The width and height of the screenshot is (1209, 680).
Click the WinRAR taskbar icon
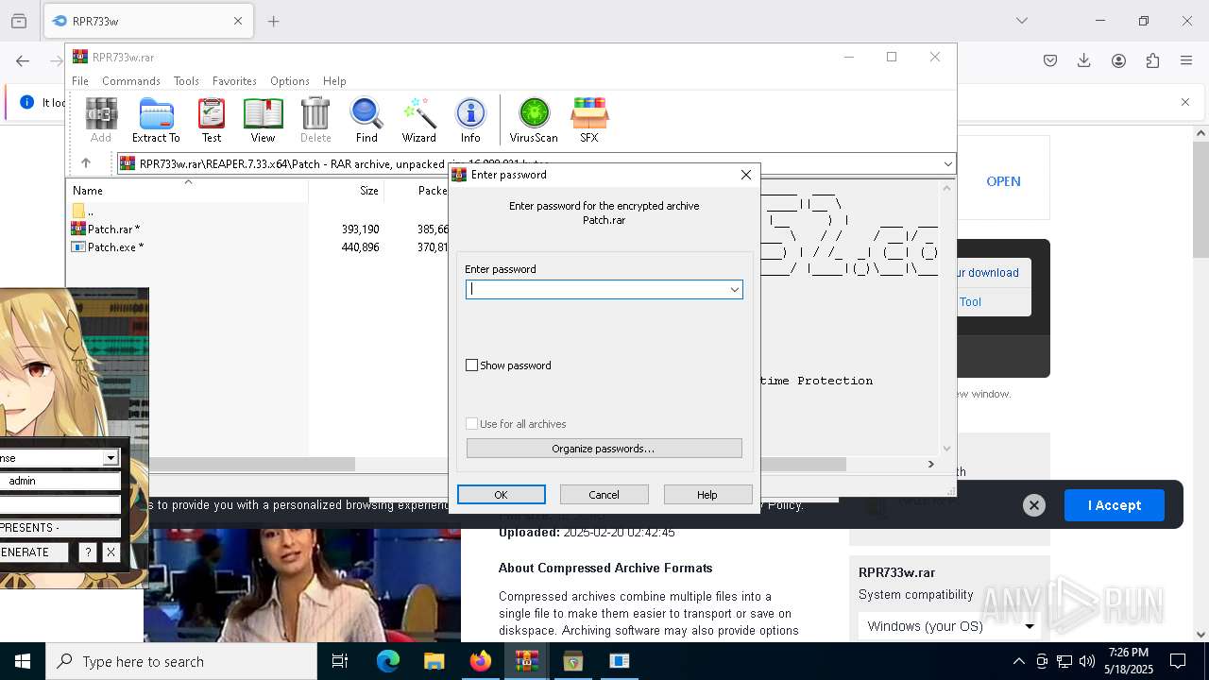tap(527, 661)
